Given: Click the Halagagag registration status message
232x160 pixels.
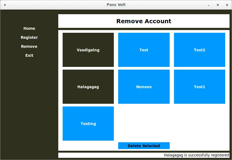Looking at the screenshot, I should 197,155.
